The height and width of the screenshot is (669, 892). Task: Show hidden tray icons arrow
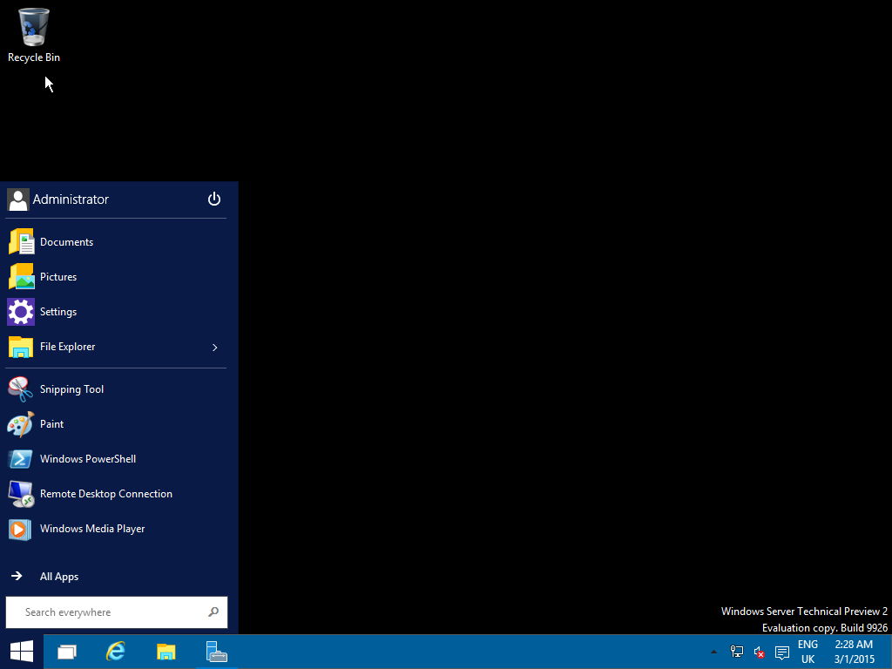click(713, 652)
